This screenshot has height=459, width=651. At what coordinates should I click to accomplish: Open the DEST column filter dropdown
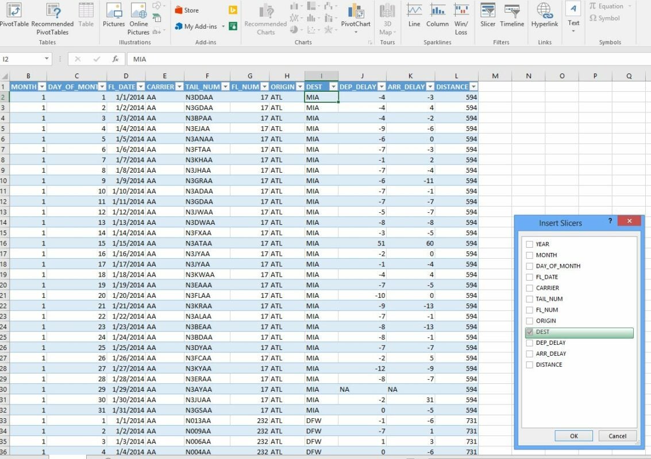(334, 86)
